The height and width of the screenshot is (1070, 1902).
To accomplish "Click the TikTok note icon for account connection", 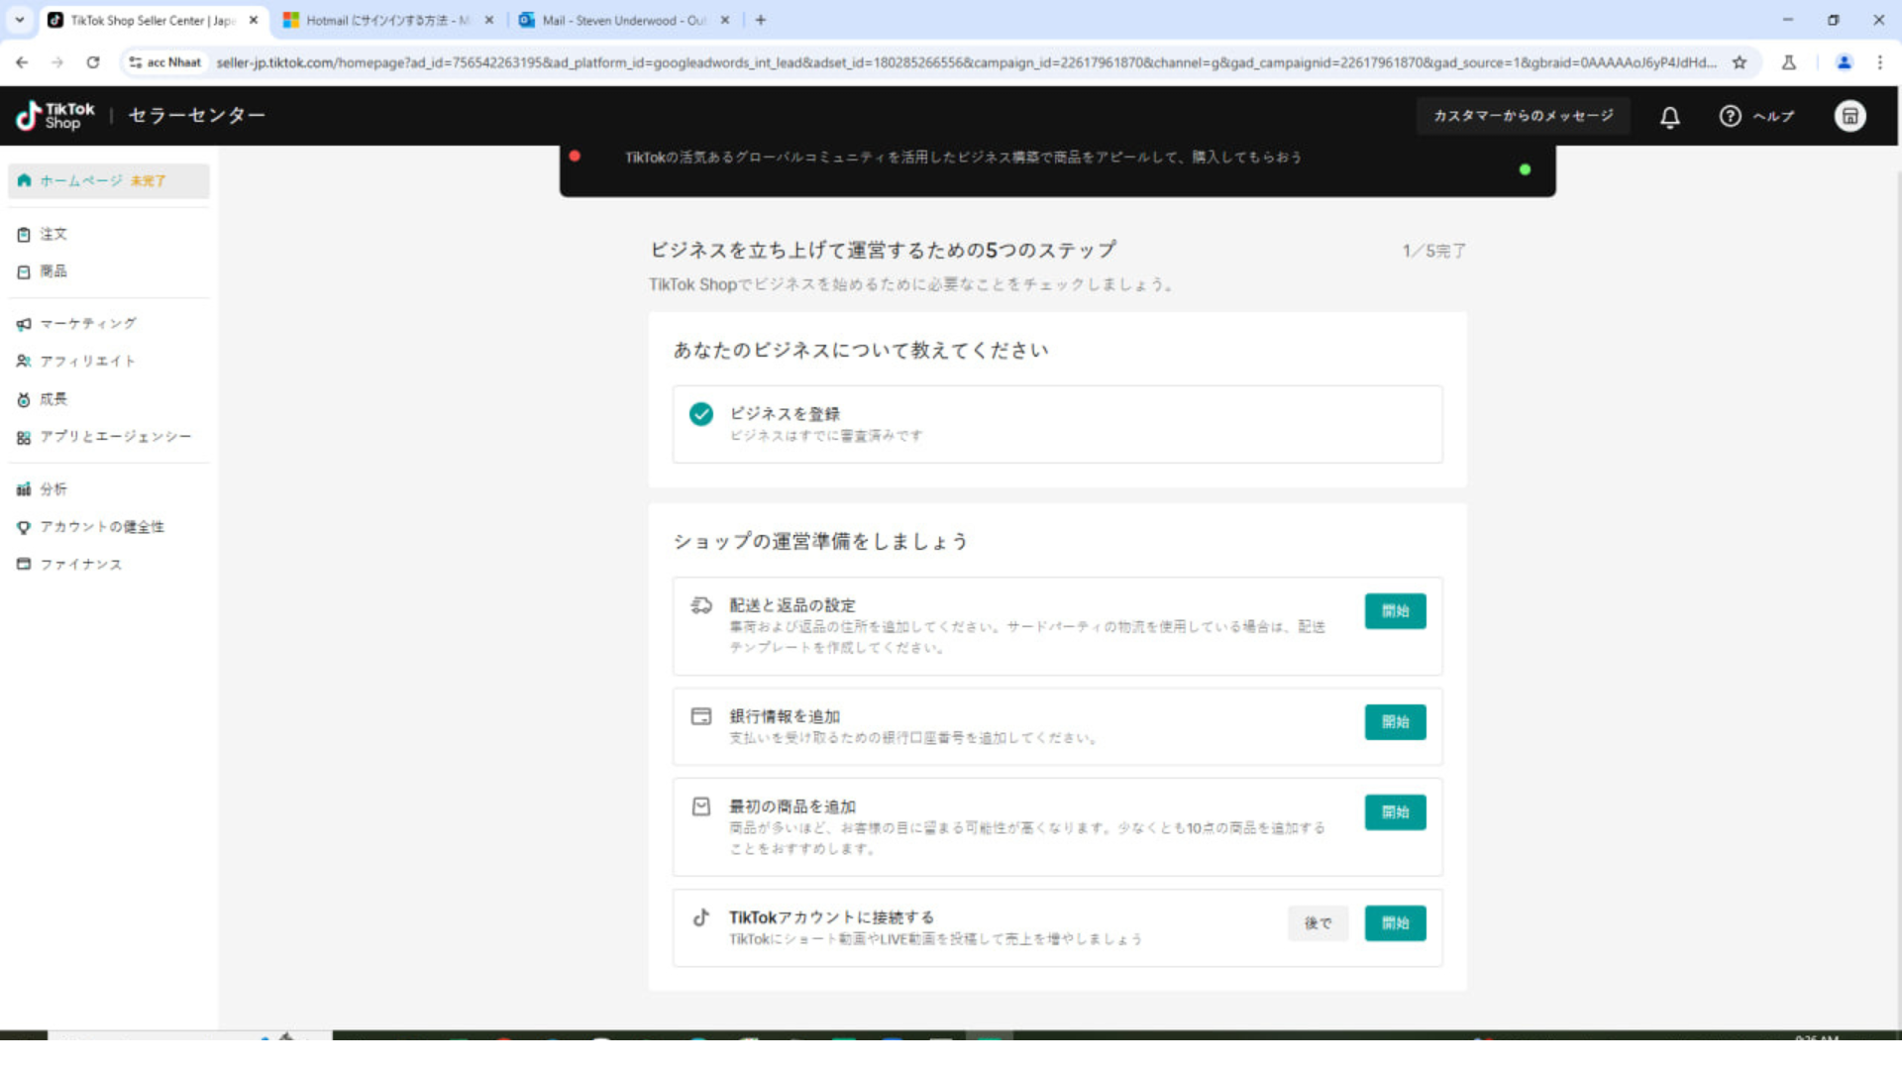I will click(701, 917).
